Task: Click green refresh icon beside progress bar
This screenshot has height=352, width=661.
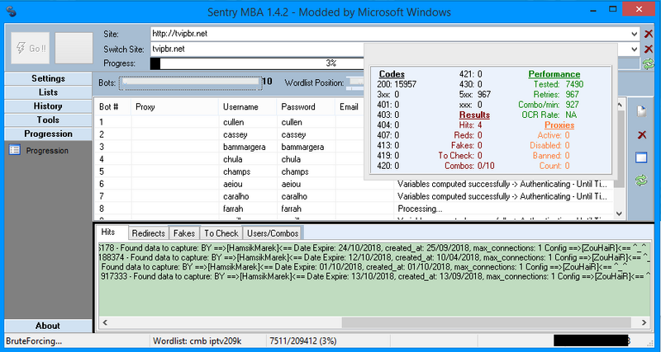Action: coord(649,64)
